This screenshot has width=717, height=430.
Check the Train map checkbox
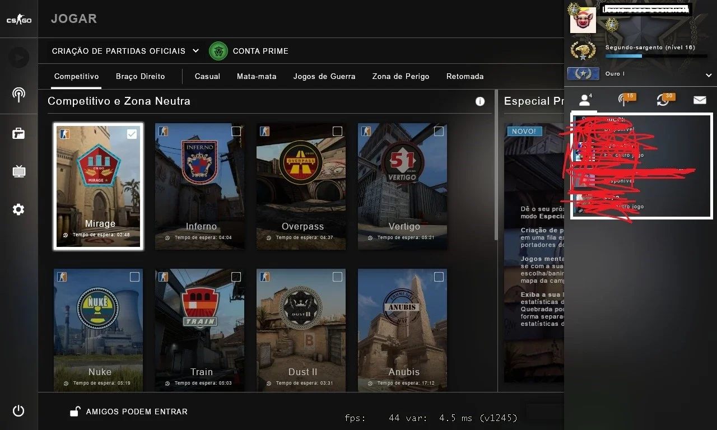pos(236,277)
